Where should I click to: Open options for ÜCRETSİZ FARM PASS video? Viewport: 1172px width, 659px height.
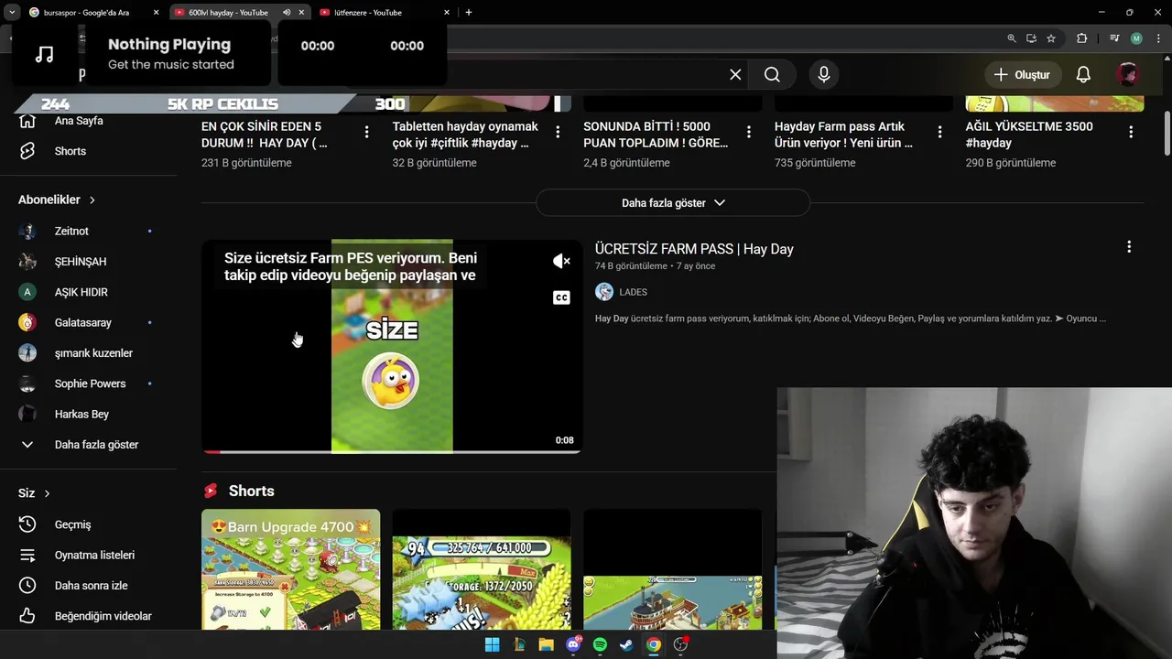pyautogui.click(x=1129, y=247)
